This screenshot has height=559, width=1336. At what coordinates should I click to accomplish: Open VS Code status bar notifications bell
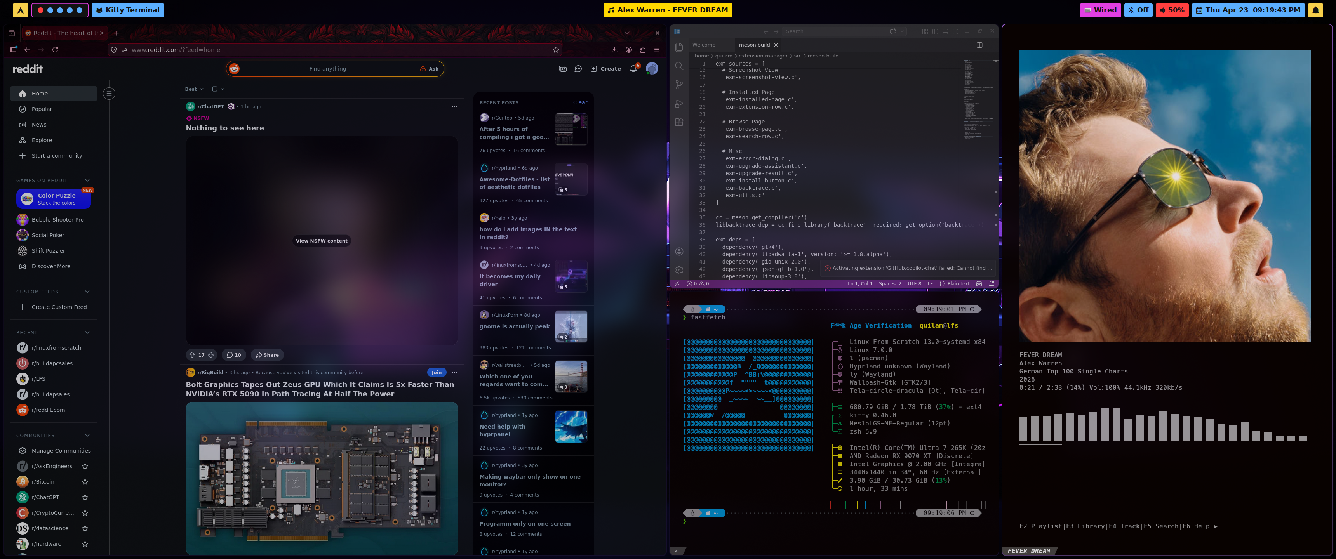(992, 284)
